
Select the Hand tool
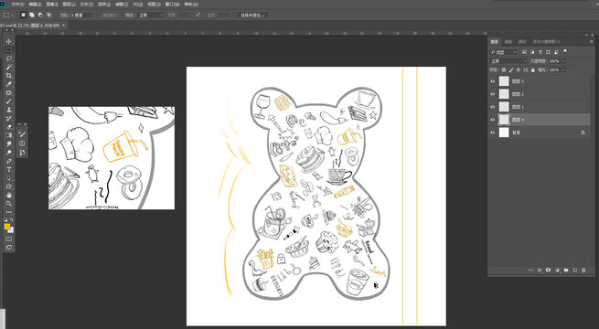coord(9,195)
